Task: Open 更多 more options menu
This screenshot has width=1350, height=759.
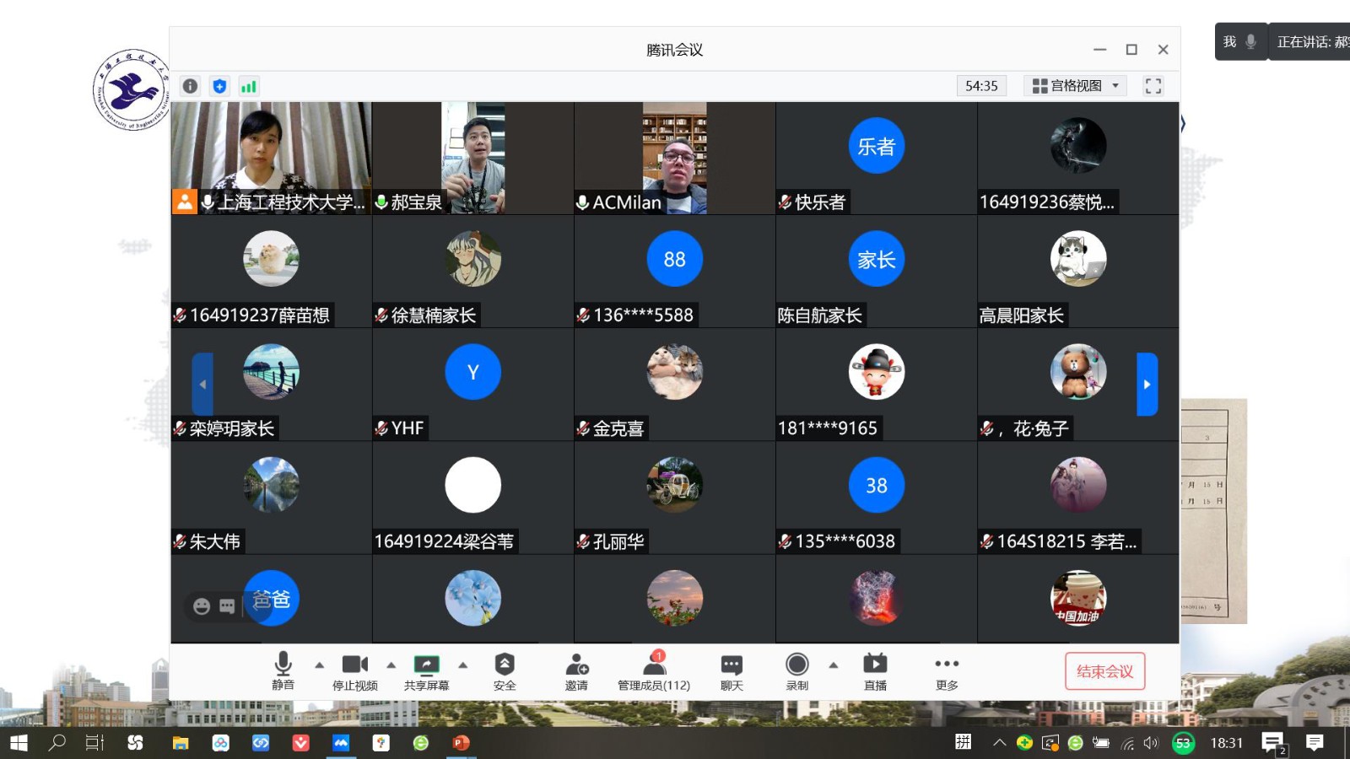Action: click(x=947, y=671)
